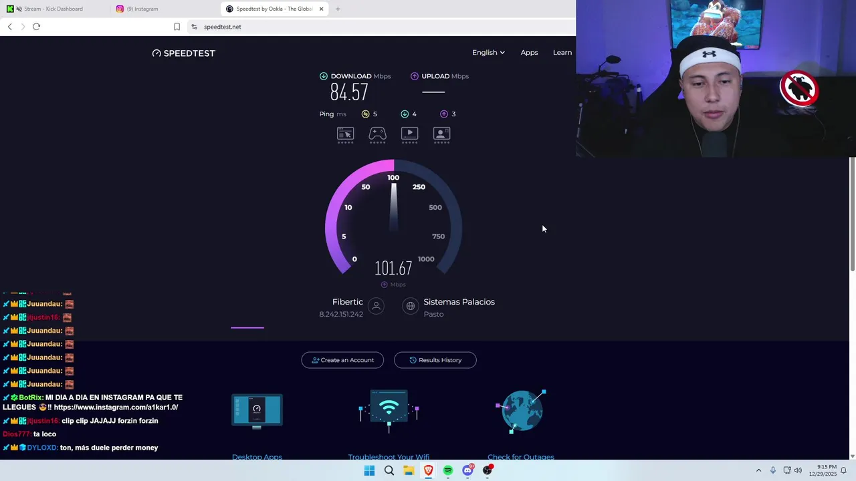Open Spotify from the taskbar
The width and height of the screenshot is (856, 481).
click(448, 470)
